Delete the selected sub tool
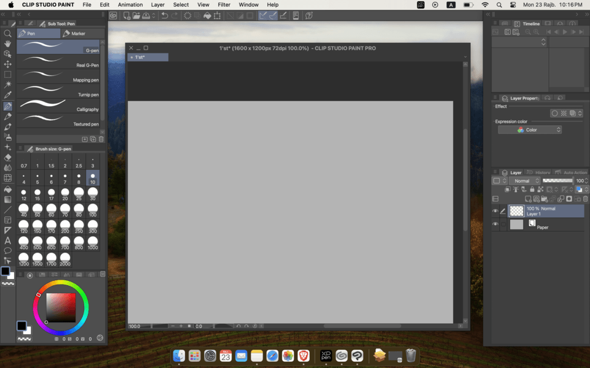Image resolution: width=590 pixels, height=368 pixels. pyautogui.click(x=101, y=139)
